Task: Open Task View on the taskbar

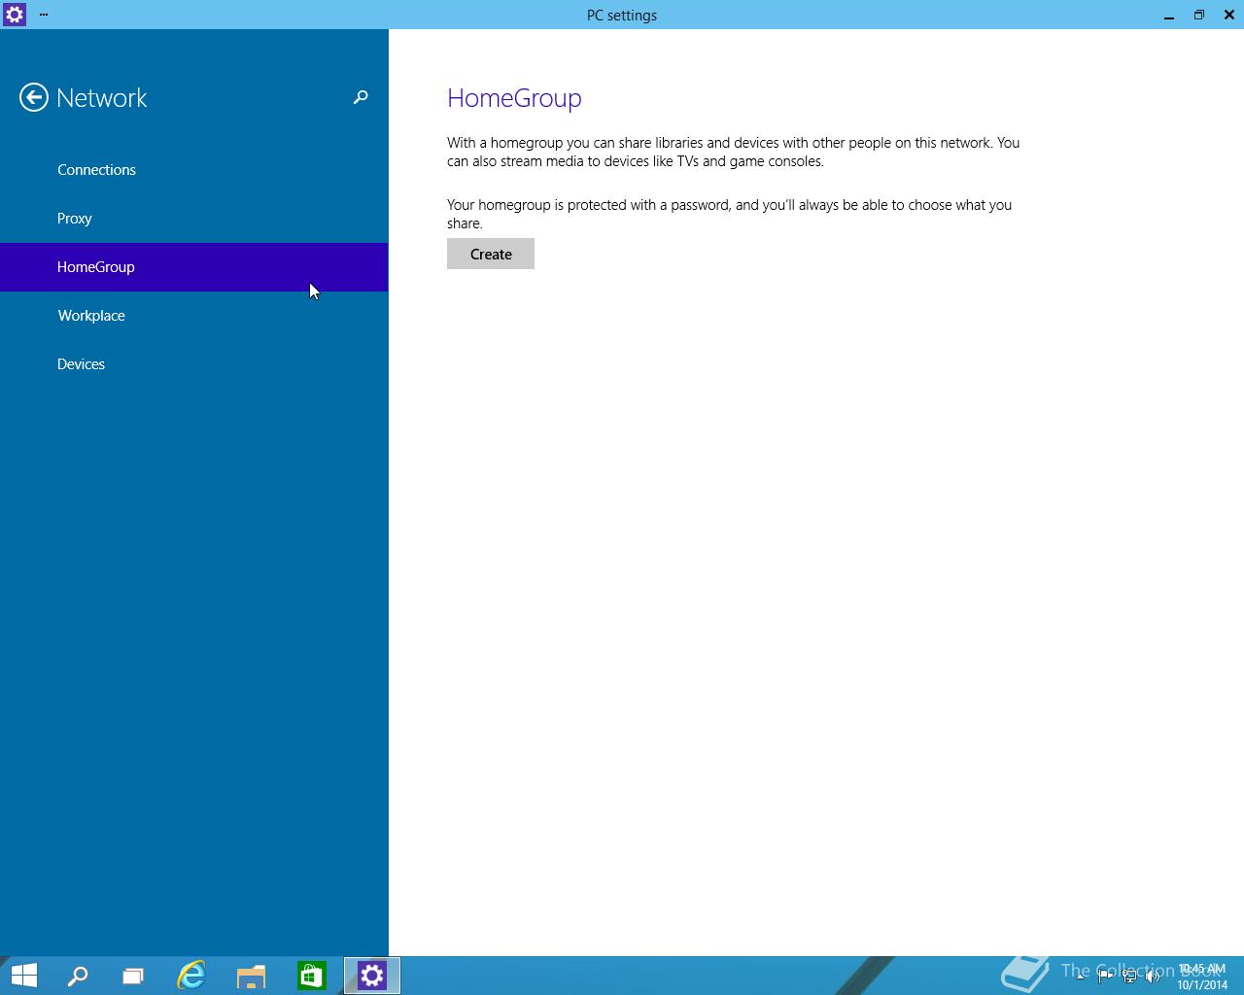Action: point(133,976)
